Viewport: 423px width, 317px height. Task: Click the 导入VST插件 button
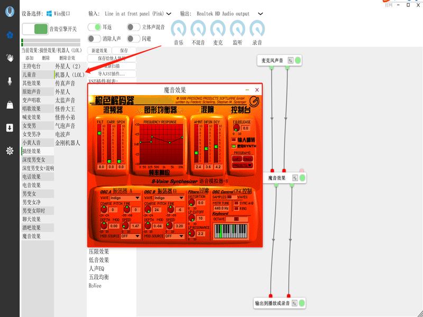[x=112, y=73]
